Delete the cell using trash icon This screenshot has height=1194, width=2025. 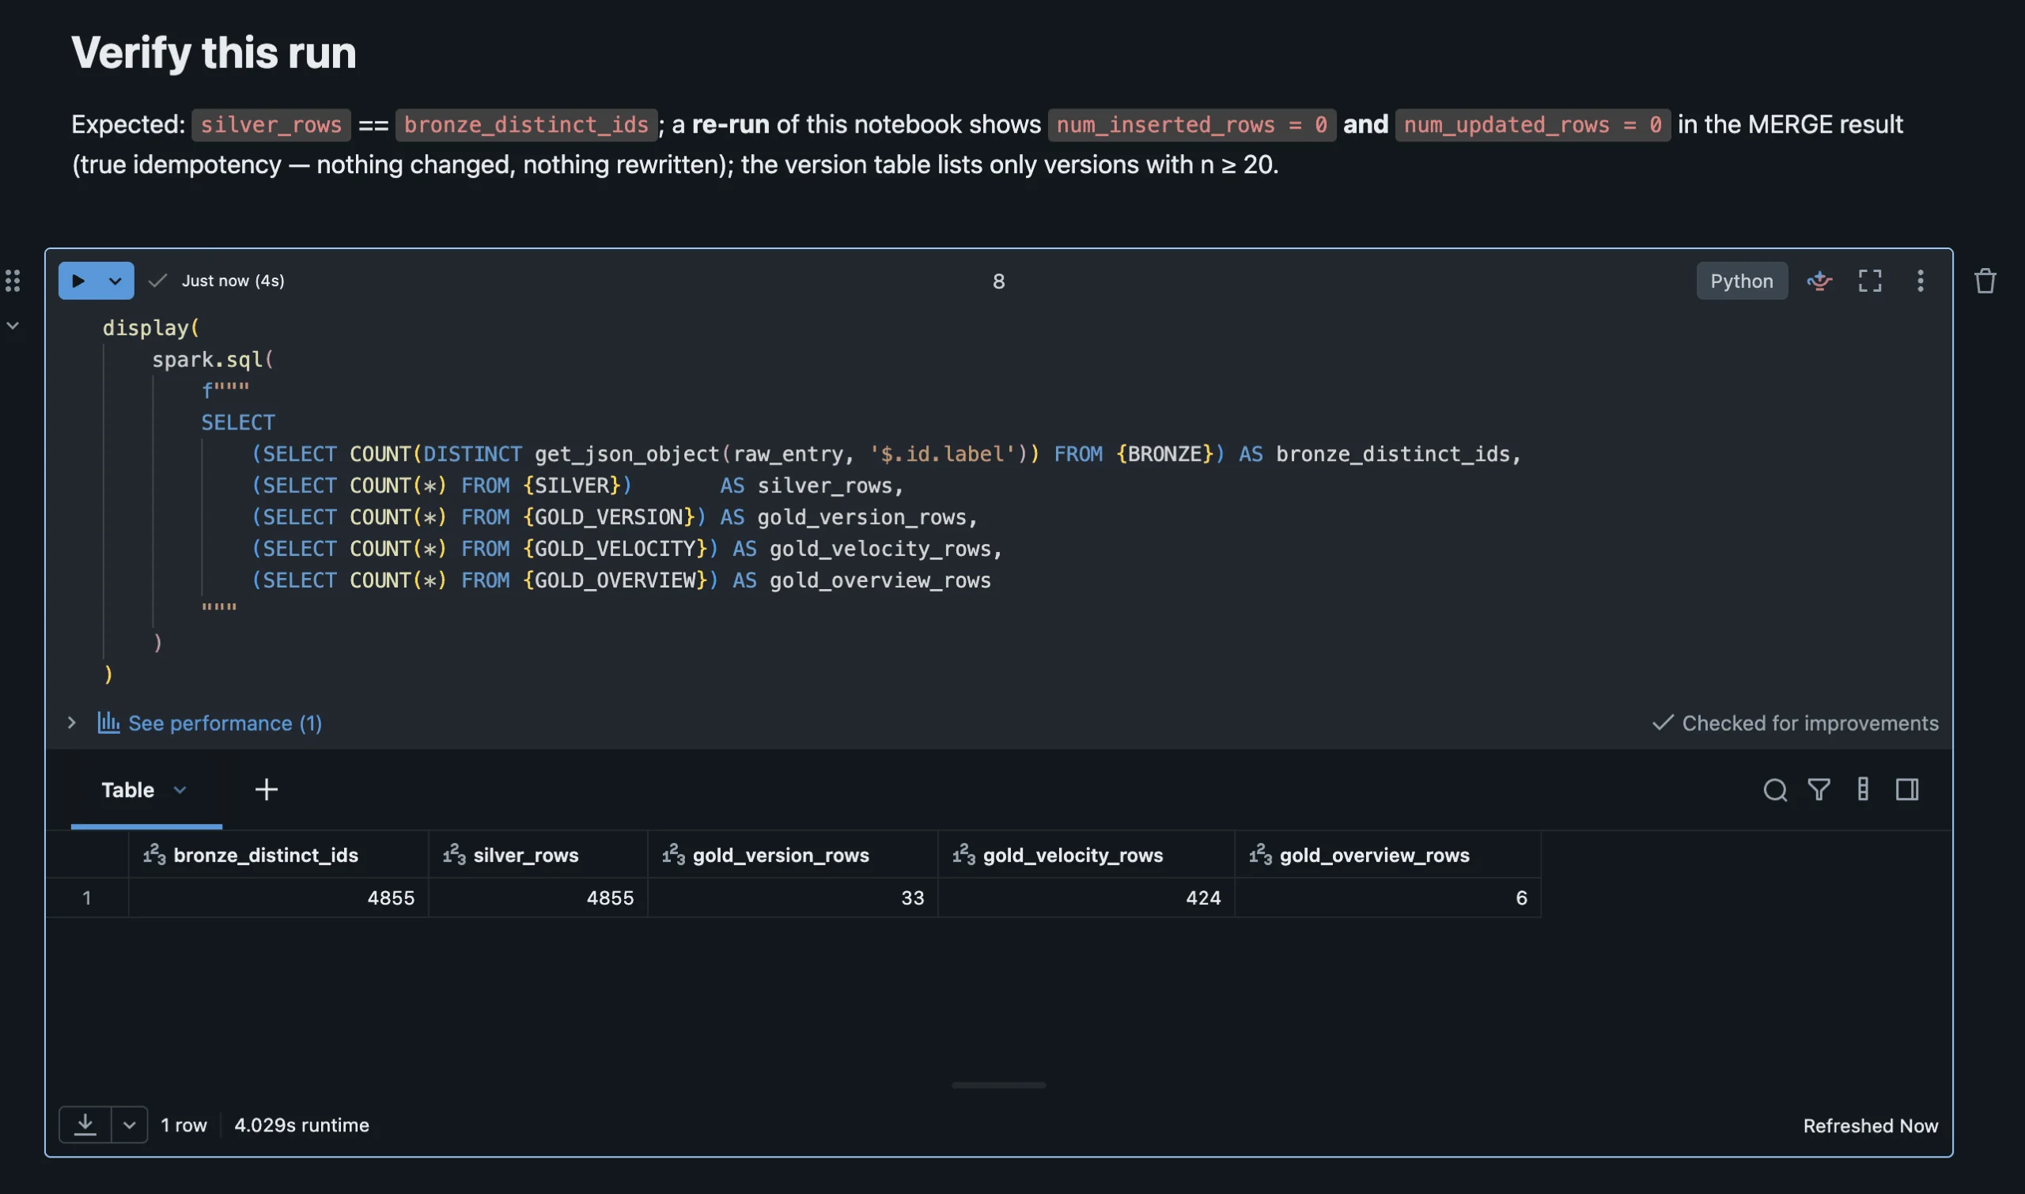coord(1985,281)
